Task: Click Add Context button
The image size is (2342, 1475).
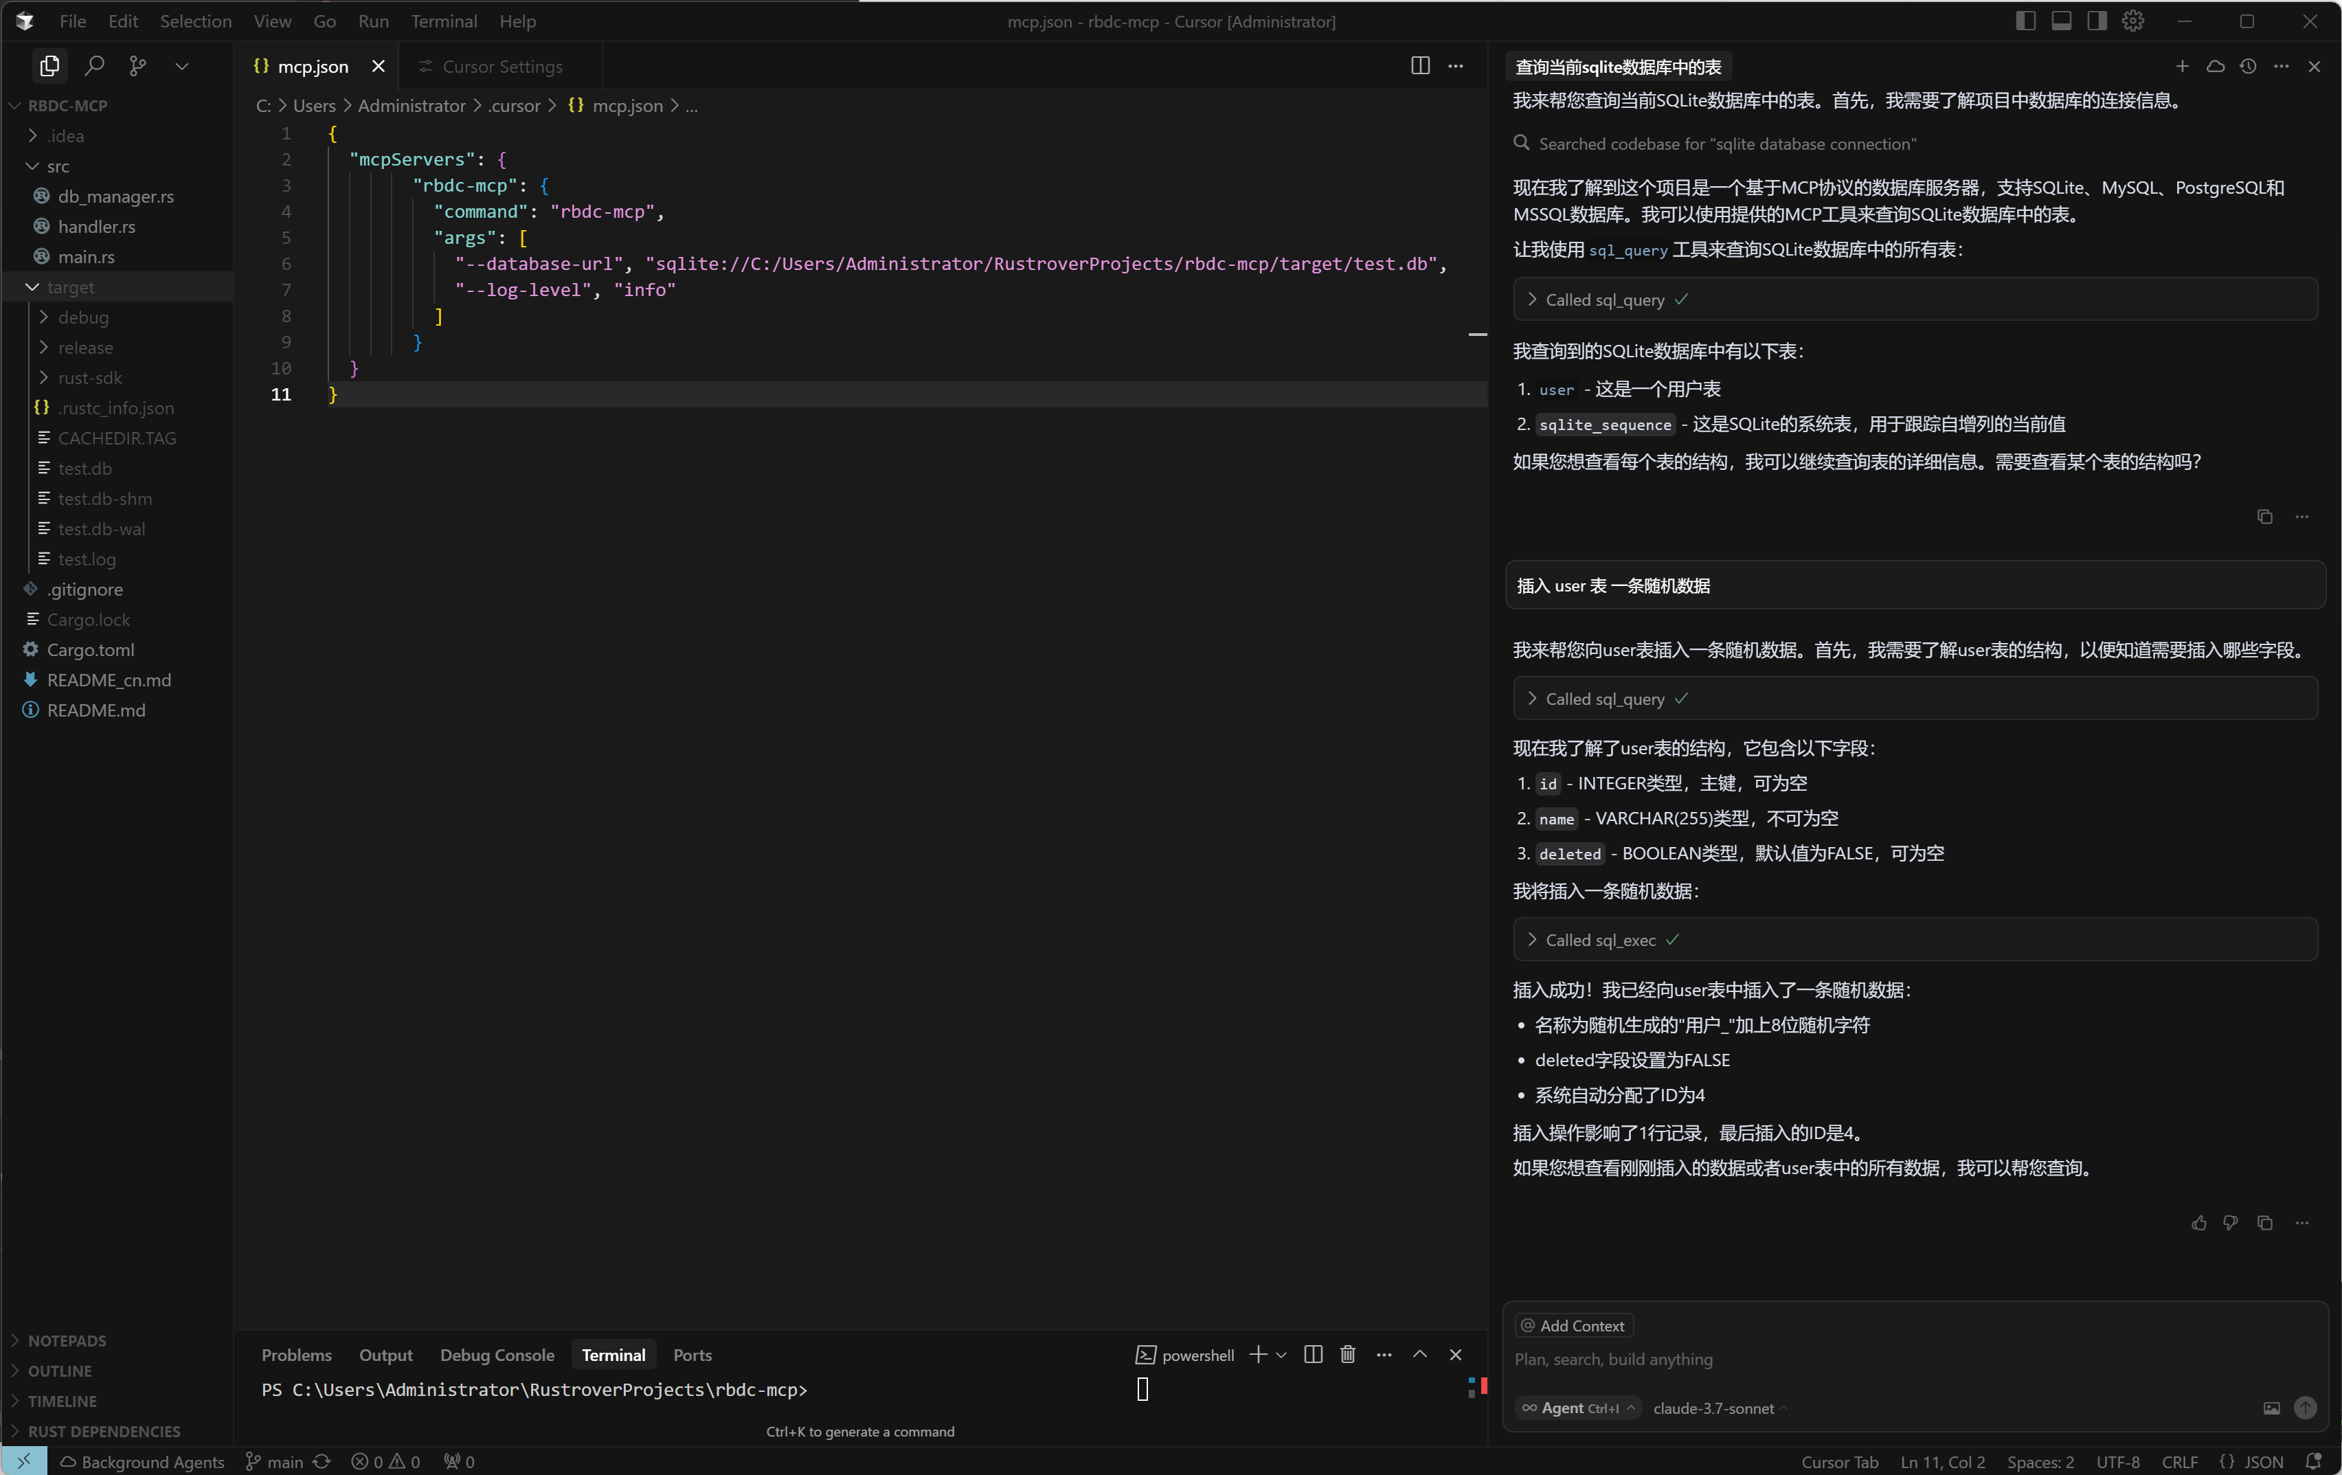Action: (x=1573, y=1325)
